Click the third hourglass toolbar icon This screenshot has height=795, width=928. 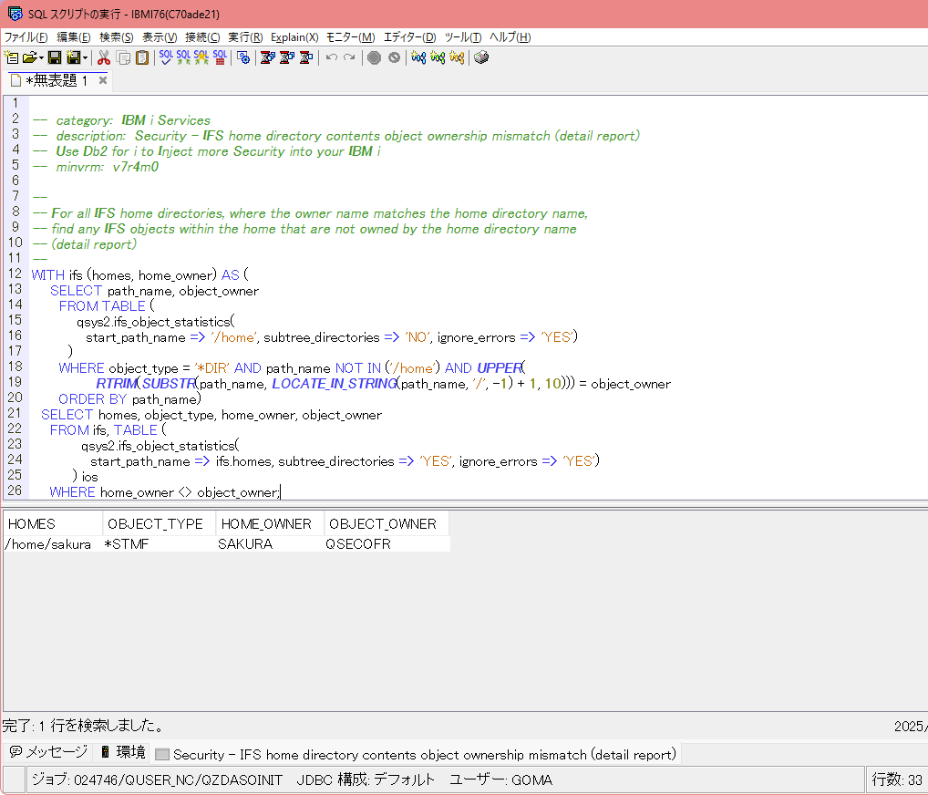[306, 57]
